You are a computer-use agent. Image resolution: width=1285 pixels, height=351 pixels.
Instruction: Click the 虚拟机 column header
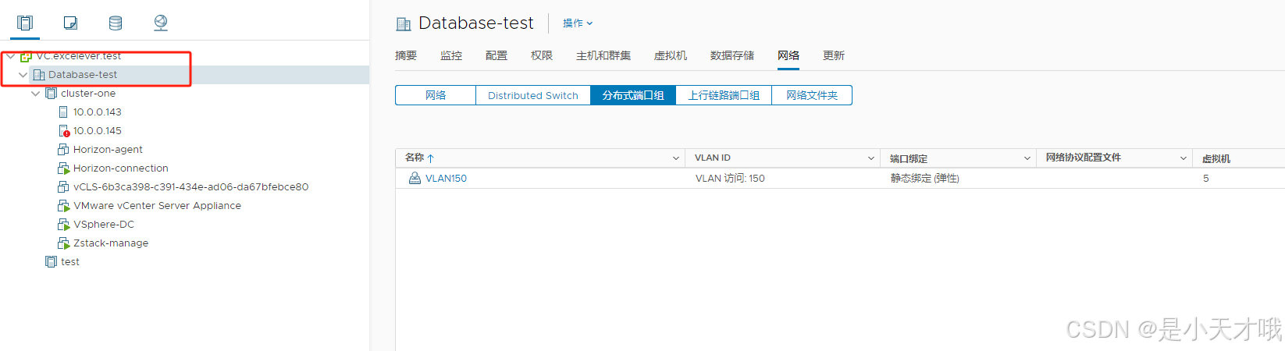[1216, 158]
